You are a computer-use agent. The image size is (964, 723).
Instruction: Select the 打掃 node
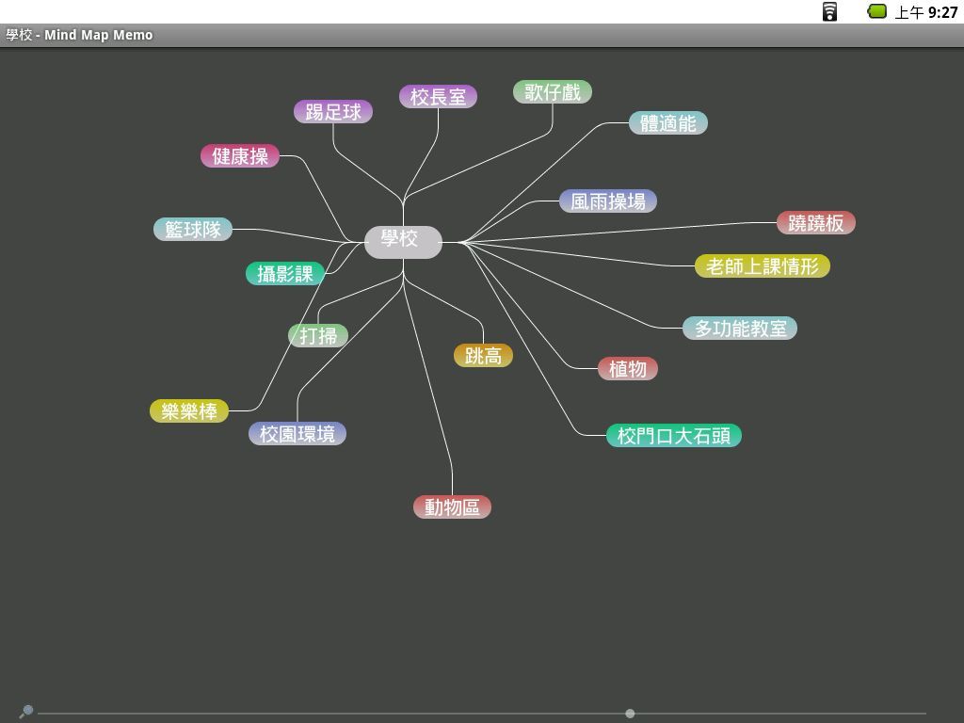coord(318,336)
